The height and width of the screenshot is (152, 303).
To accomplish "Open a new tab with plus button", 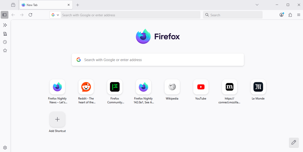I will (77, 5).
